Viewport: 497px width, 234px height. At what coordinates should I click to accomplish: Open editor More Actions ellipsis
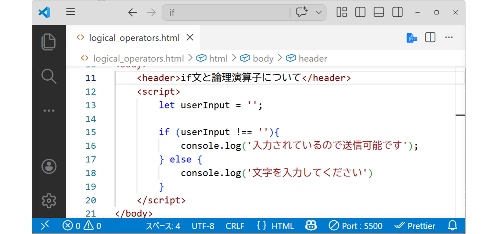(x=449, y=38)
